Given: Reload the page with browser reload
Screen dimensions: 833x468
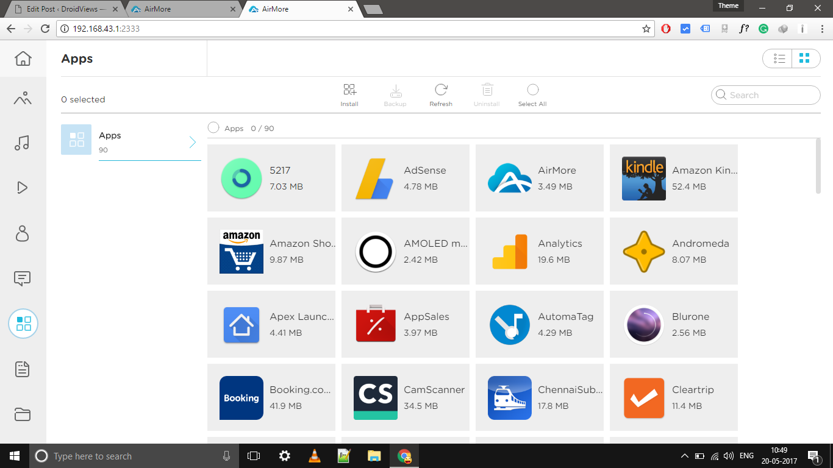Looking at the screenshot, I should point(45,29).
